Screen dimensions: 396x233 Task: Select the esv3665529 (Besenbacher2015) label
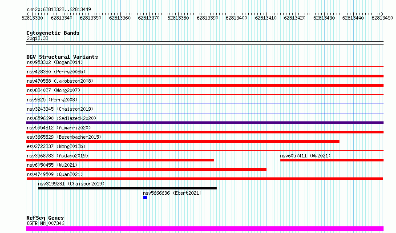tap(64, 137)
